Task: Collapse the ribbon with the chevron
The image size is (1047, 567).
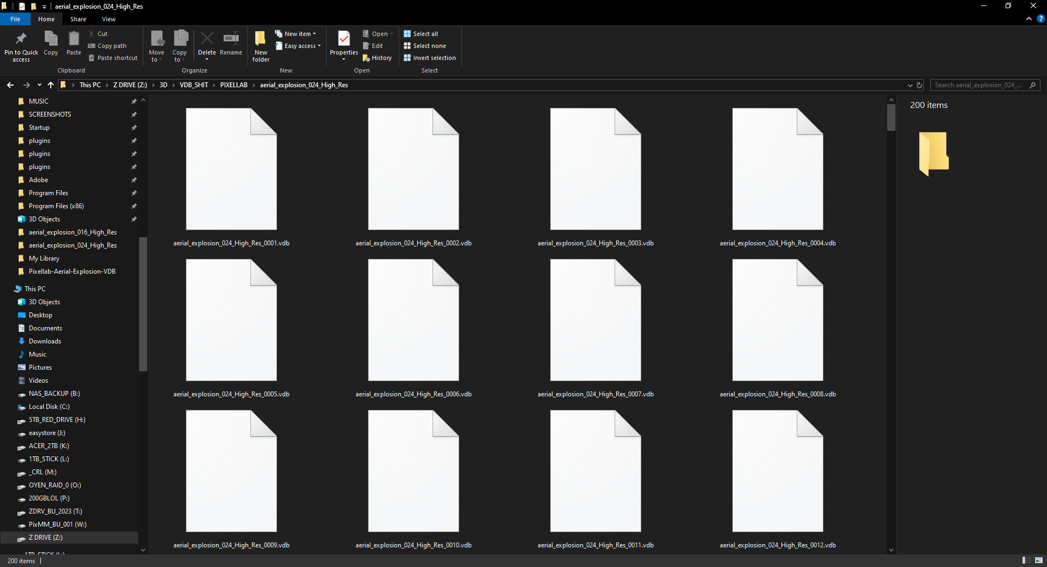Action: [x=1029, y=19]
